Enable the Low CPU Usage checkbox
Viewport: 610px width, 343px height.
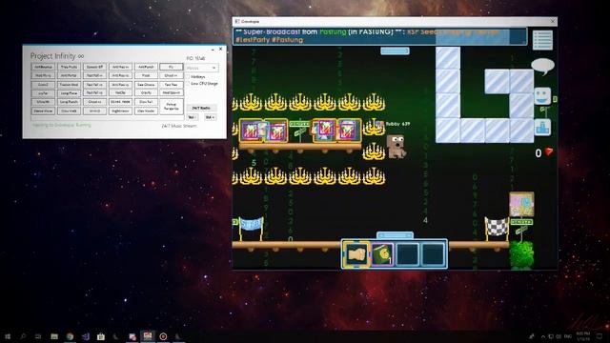pyautogui.click(x=189, y=84)
